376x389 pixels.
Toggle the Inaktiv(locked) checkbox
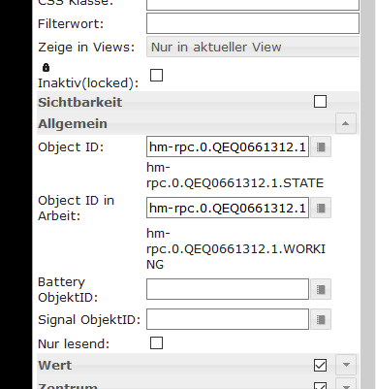(x=157, y=76)
